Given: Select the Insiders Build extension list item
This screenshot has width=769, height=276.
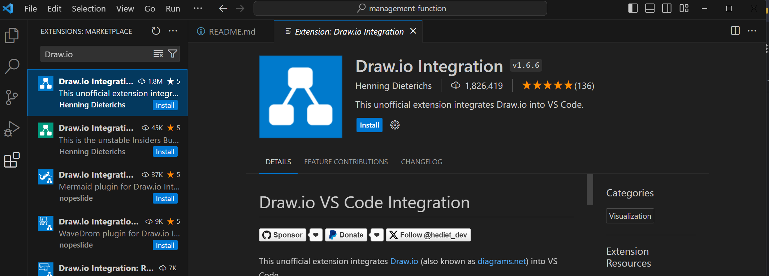Looking at the screenshot, I should coord(108,139).
